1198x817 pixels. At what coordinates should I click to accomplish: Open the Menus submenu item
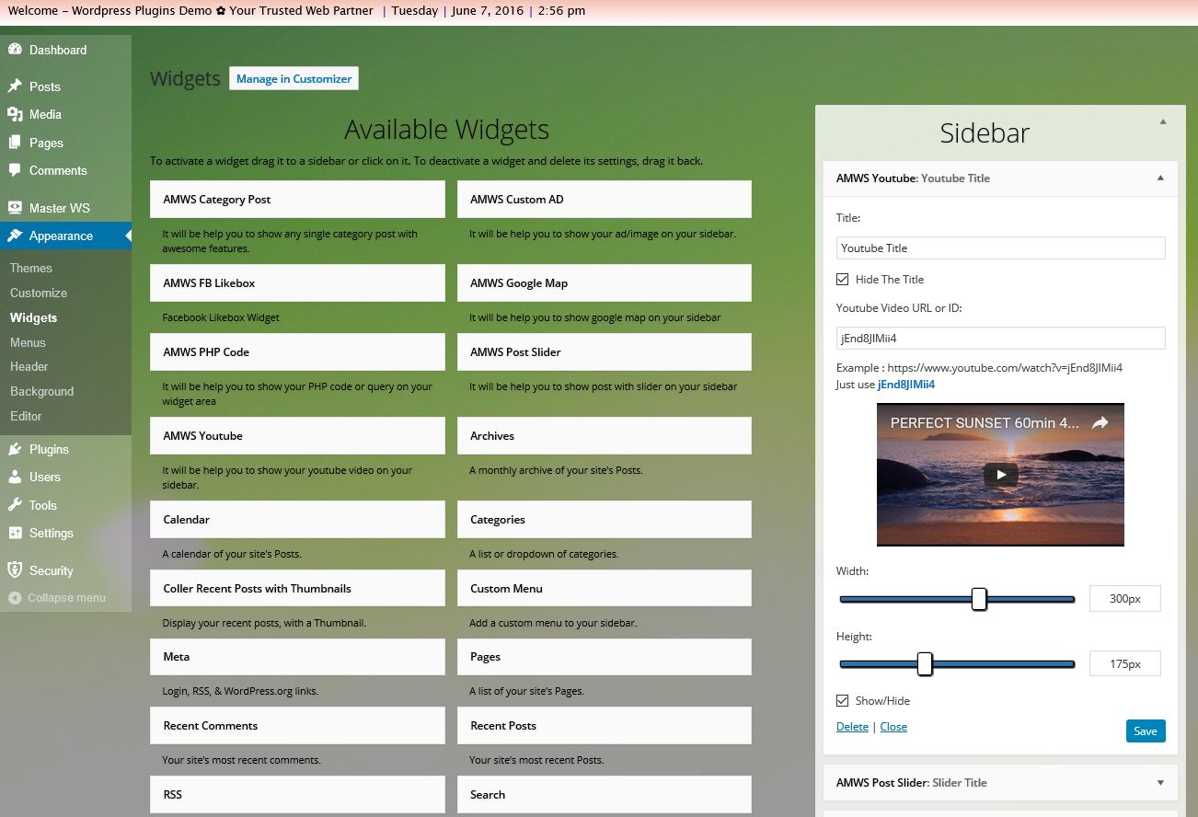[x=28, y=342]
